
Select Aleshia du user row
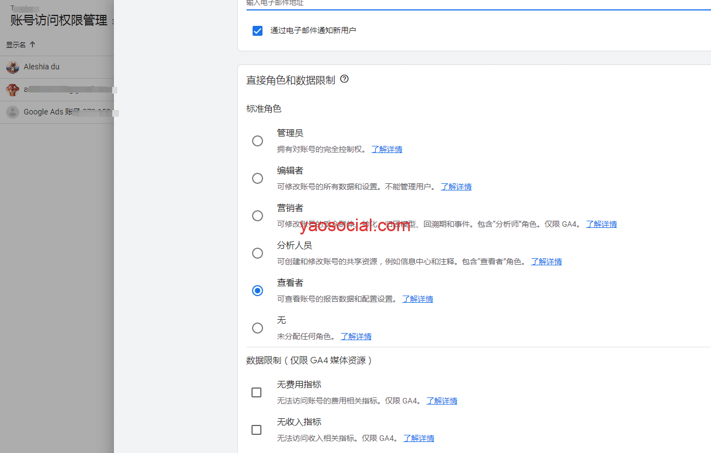pos(61,67)
